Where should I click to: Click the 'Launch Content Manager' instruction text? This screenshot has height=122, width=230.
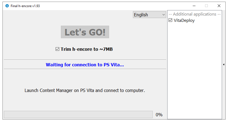click(85, 91)
